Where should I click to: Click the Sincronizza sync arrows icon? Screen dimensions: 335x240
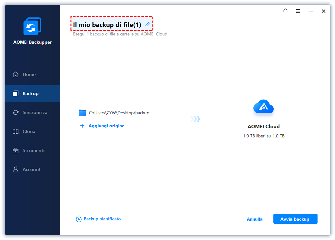pos(16,112)
